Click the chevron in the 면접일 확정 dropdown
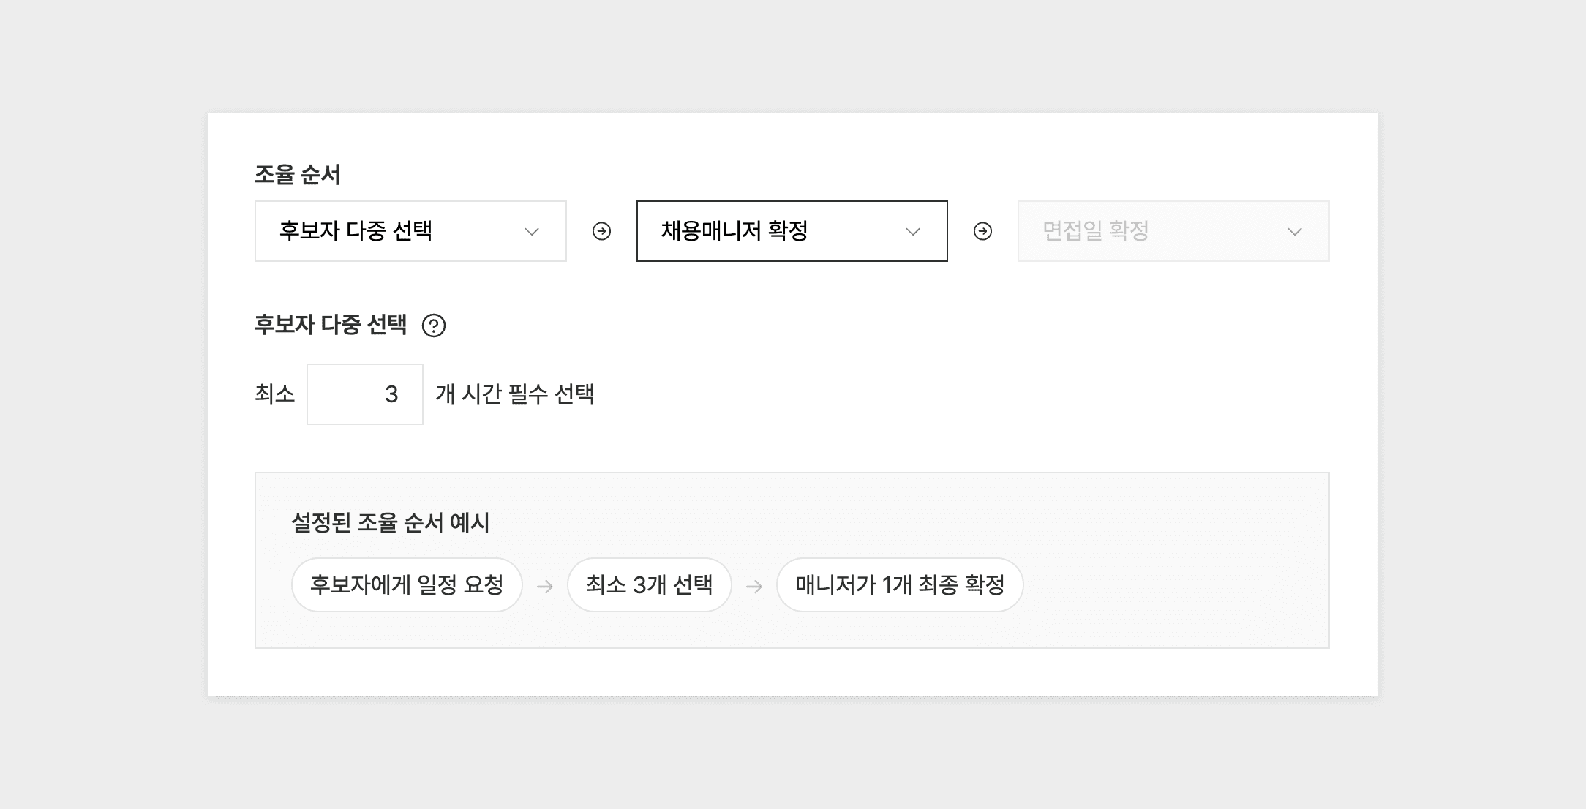This screenshot has width=1586, height=809. (1294, 232)
